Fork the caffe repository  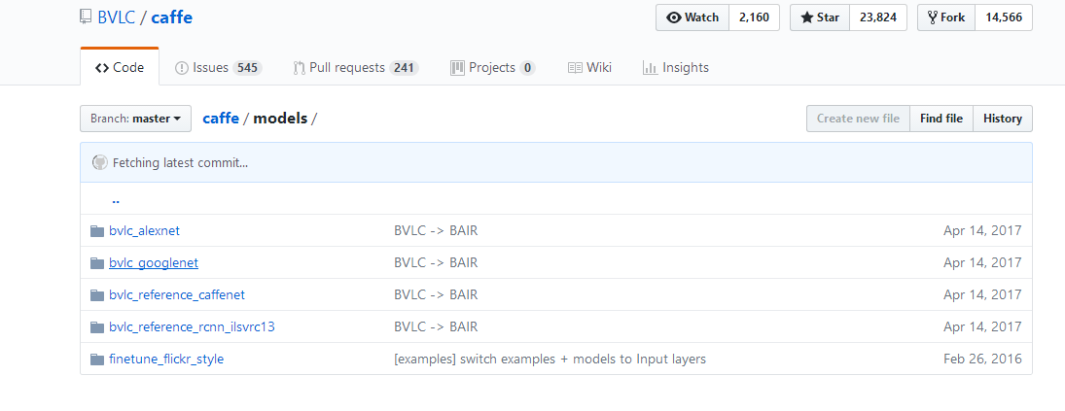946,17
